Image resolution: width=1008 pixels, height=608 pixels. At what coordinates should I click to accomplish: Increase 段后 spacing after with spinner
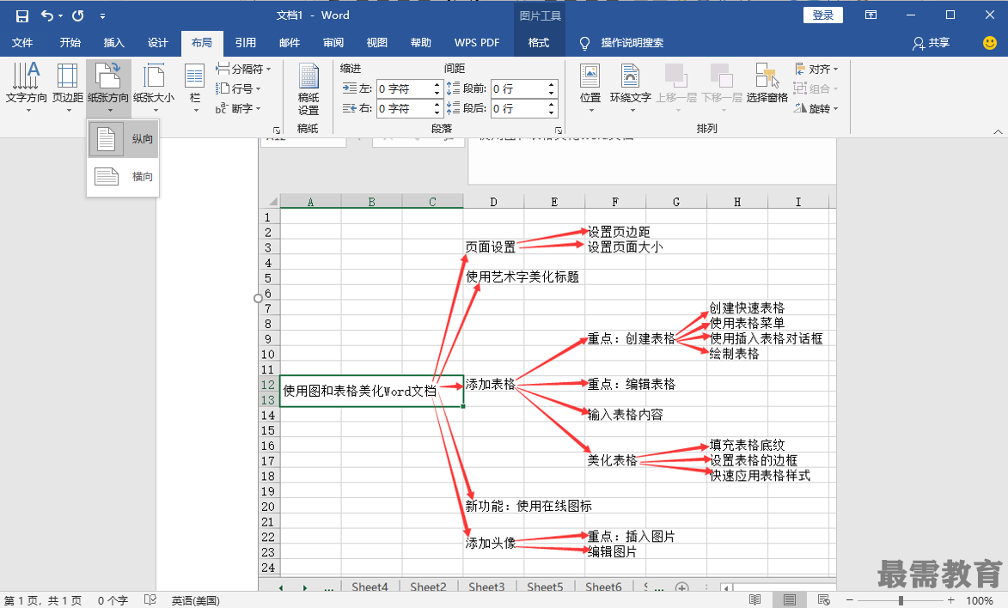click(x=552, y=105)
